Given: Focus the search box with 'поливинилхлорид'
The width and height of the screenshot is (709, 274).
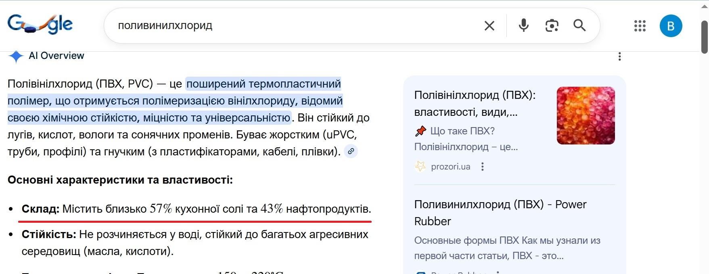Looking at the screenshot, I should 282,26.
